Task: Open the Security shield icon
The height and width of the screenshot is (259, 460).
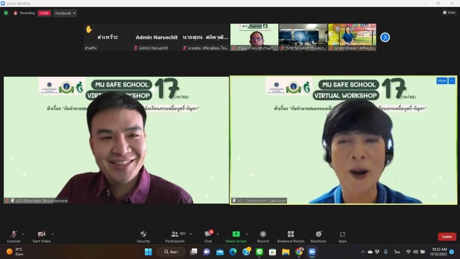Action: click(143, 234)
